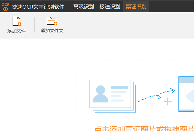Click the OCR eye logo icon
Viewport: 194px width, 132px height.
[5, 6]
